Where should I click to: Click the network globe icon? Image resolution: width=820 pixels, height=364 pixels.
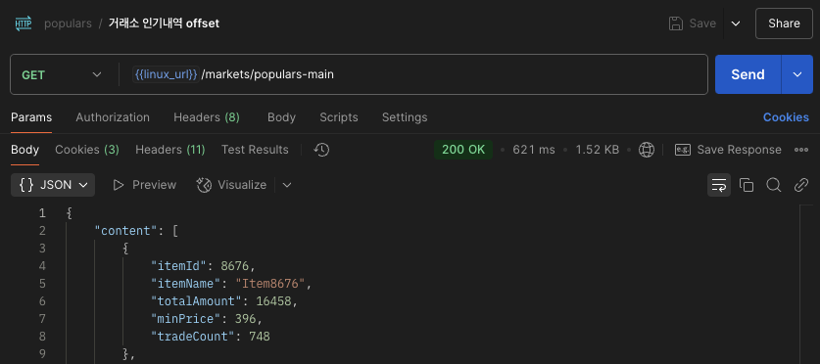(647, 150)
